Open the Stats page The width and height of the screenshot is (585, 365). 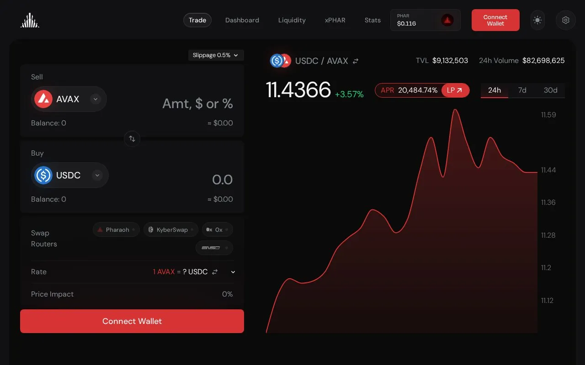pyautogui.click(x=372, y=20)
